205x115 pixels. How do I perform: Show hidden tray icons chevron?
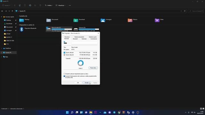[x=186, y=112]
